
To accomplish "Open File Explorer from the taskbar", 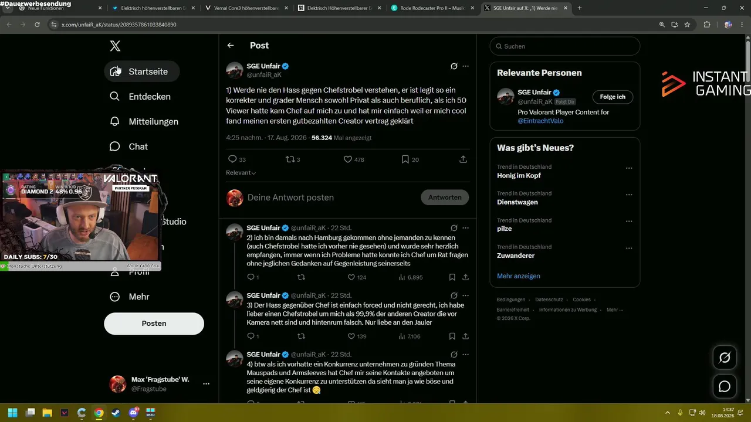I will tap(47, 413).
